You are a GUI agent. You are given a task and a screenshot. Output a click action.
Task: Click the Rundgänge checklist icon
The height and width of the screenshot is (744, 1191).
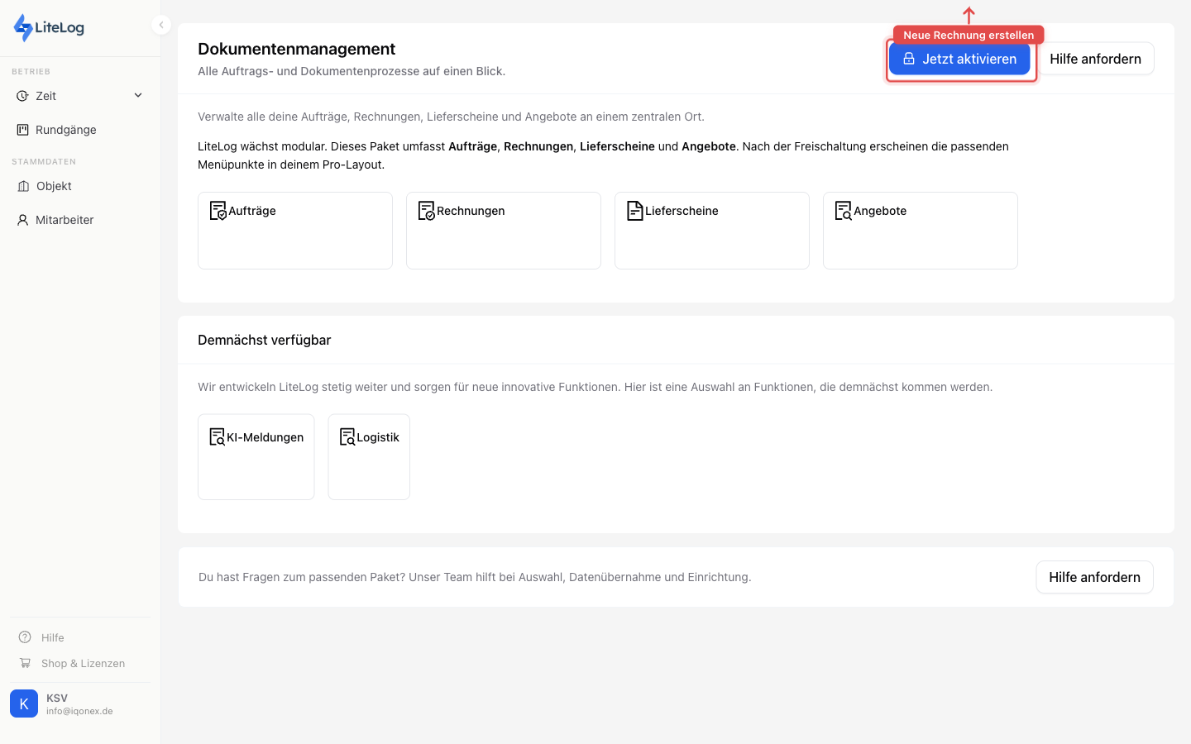[x=22, y=129]
